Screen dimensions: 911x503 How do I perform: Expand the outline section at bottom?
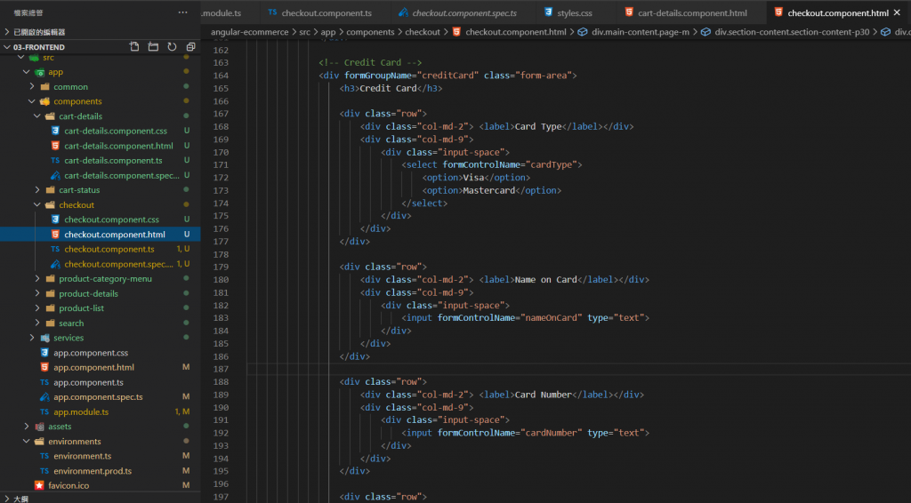point(7,499)
